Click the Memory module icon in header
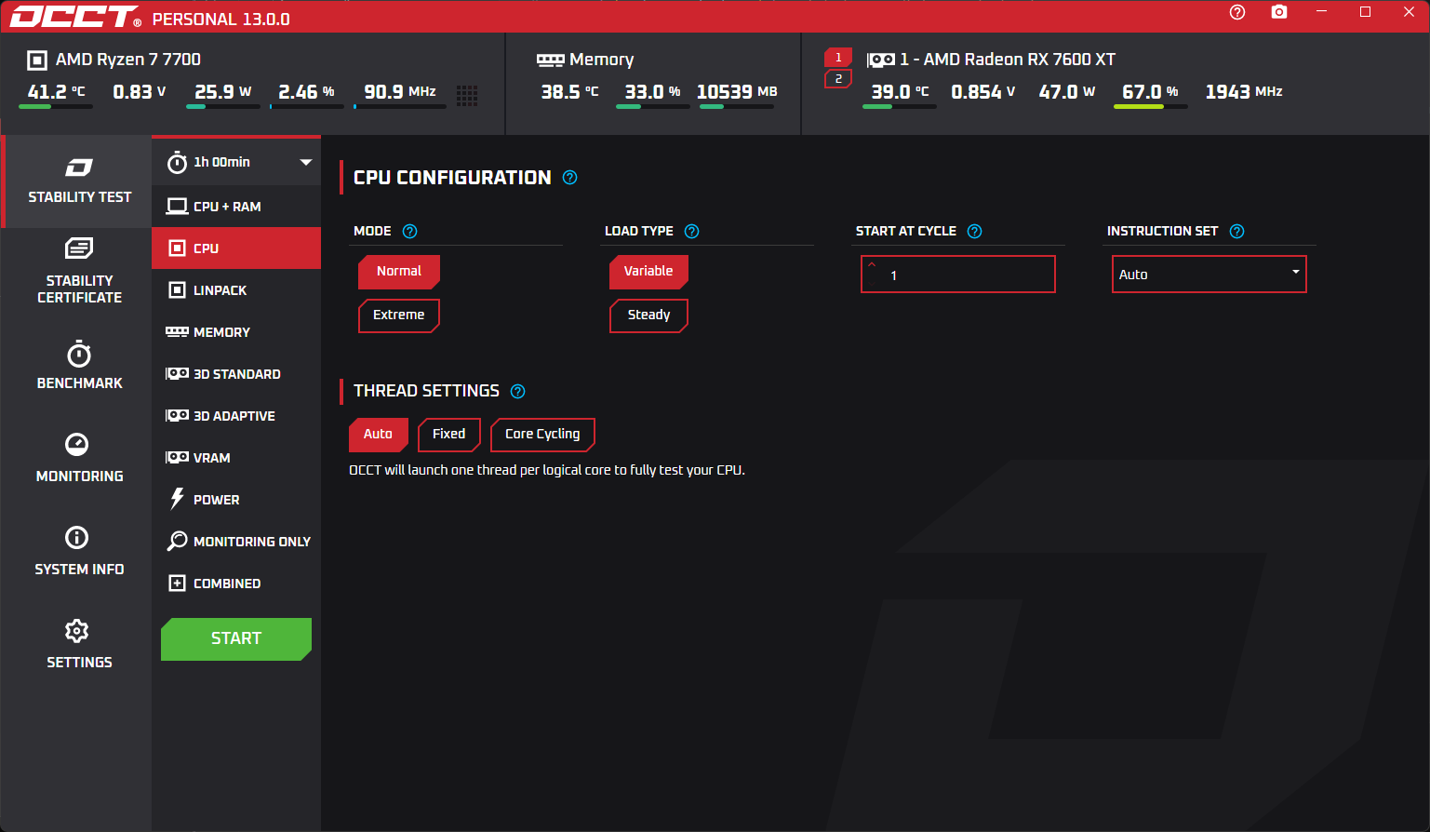The image size is (1430, 832). pos(551,60)
